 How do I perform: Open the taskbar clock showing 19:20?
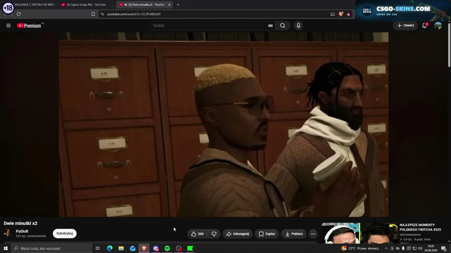(x=431, y=248)
